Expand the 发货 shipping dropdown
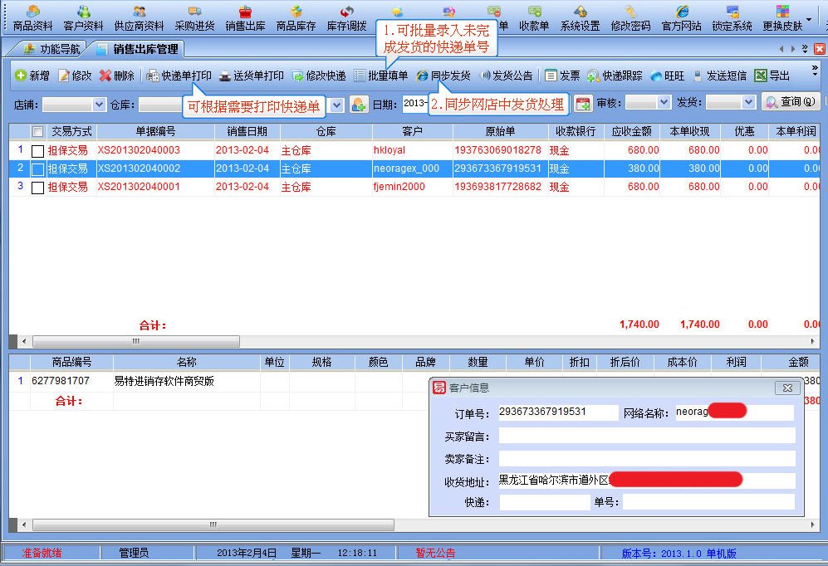Screen dimensions: 828x566 748,102
